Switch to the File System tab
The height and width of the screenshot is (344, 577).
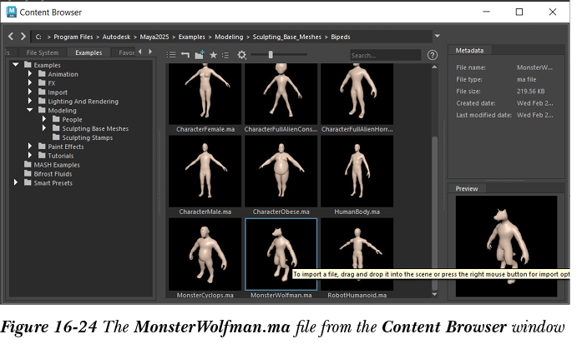pos(43,52)
